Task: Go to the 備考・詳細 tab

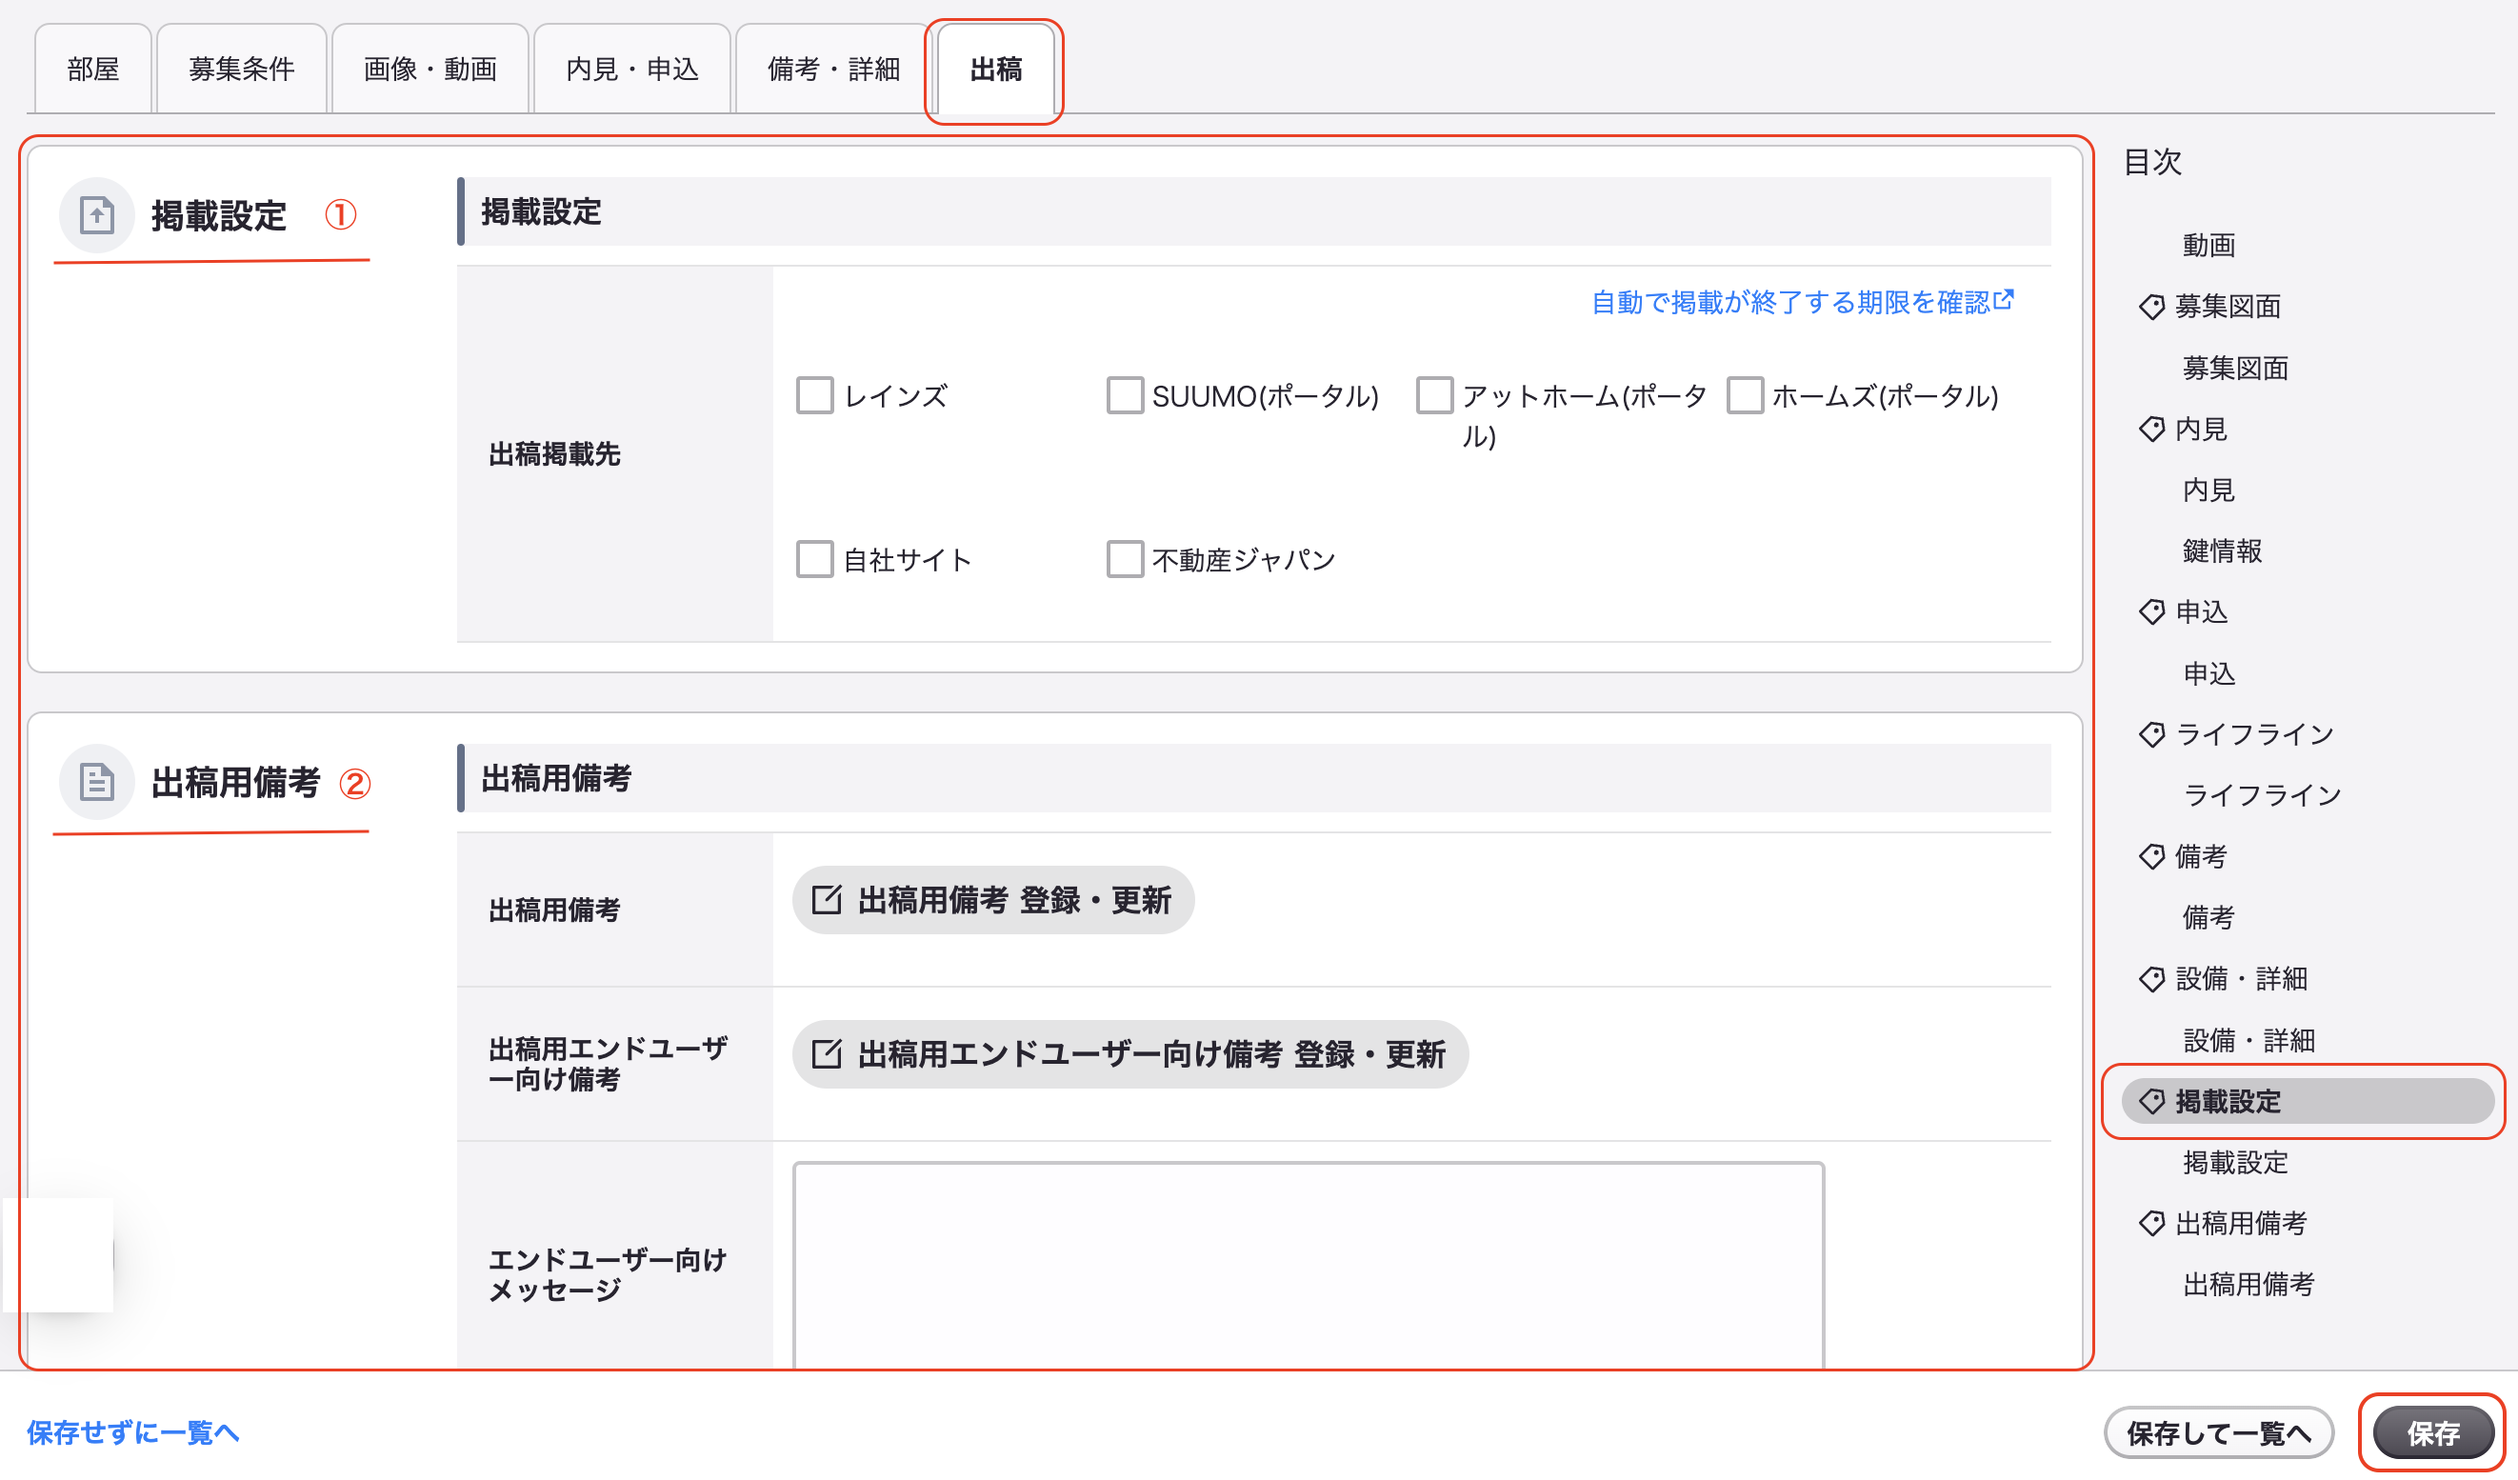Action: [833, 69]
